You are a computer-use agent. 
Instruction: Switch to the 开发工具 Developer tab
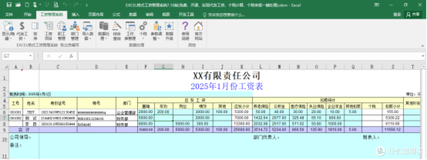(x=186, y=15)
